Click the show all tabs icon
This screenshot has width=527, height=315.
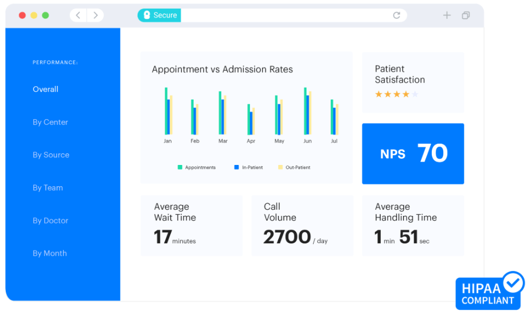point(466,15)
